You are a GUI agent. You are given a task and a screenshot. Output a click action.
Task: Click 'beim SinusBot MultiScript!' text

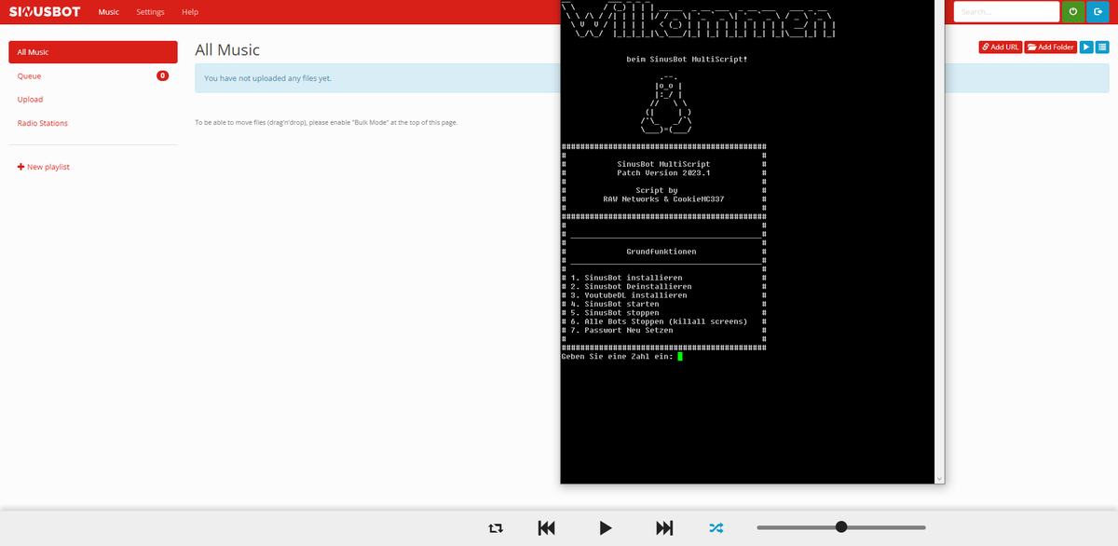tap(687, 59)
